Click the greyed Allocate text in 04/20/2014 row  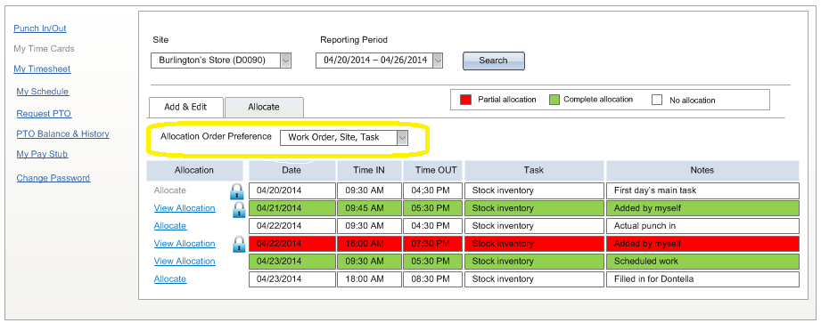[x=169, y=190]
